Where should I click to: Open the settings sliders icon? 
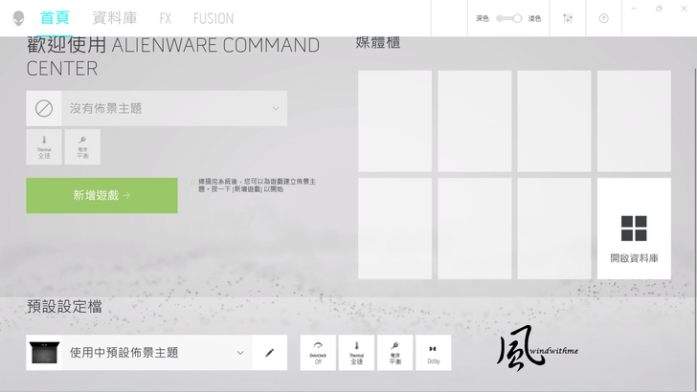pos(568,18)
